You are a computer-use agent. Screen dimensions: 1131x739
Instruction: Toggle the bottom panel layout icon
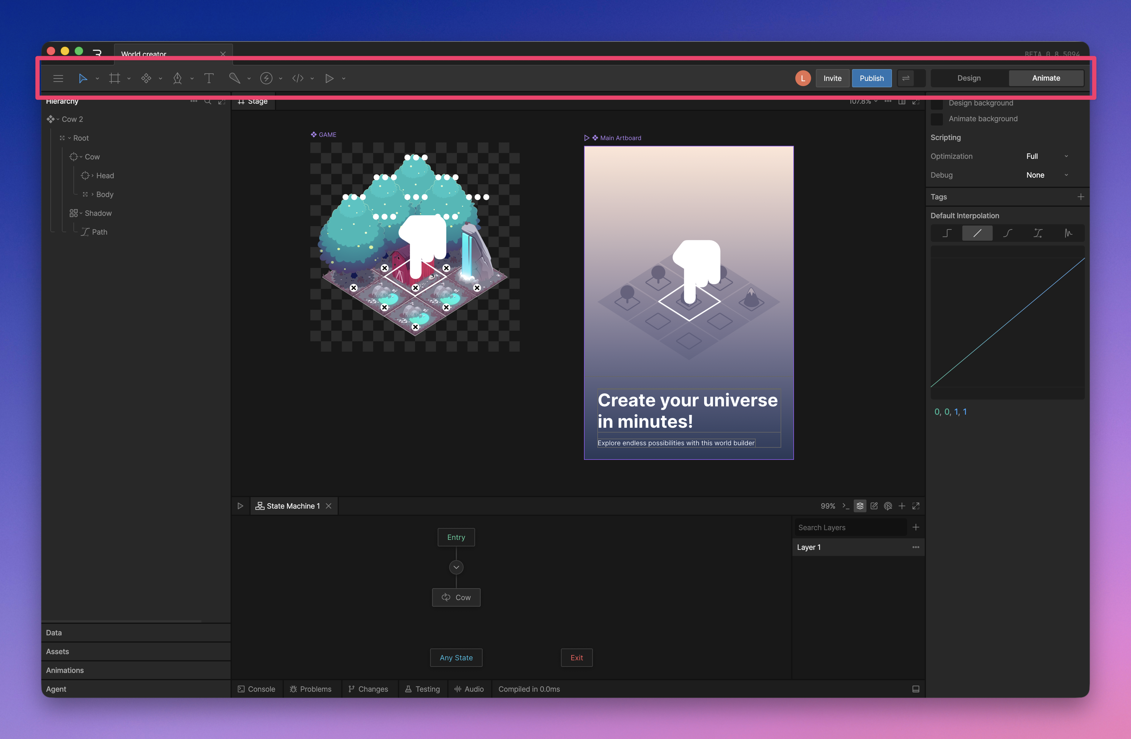click(916, 689)
